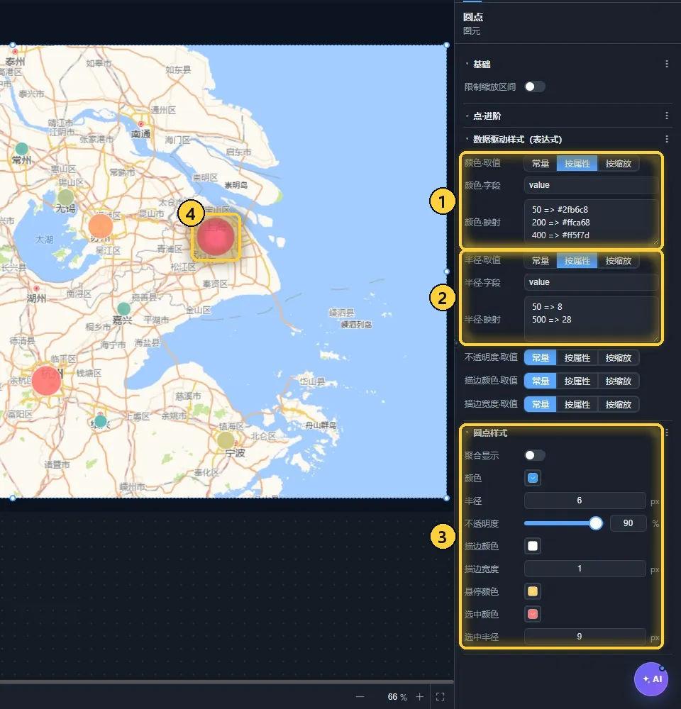Image resolution: width=681 pixels, height=709 pixels.
Task: Set 颜色·取值 to 常量
Action: pyautogui.click(x=541, y=163)
